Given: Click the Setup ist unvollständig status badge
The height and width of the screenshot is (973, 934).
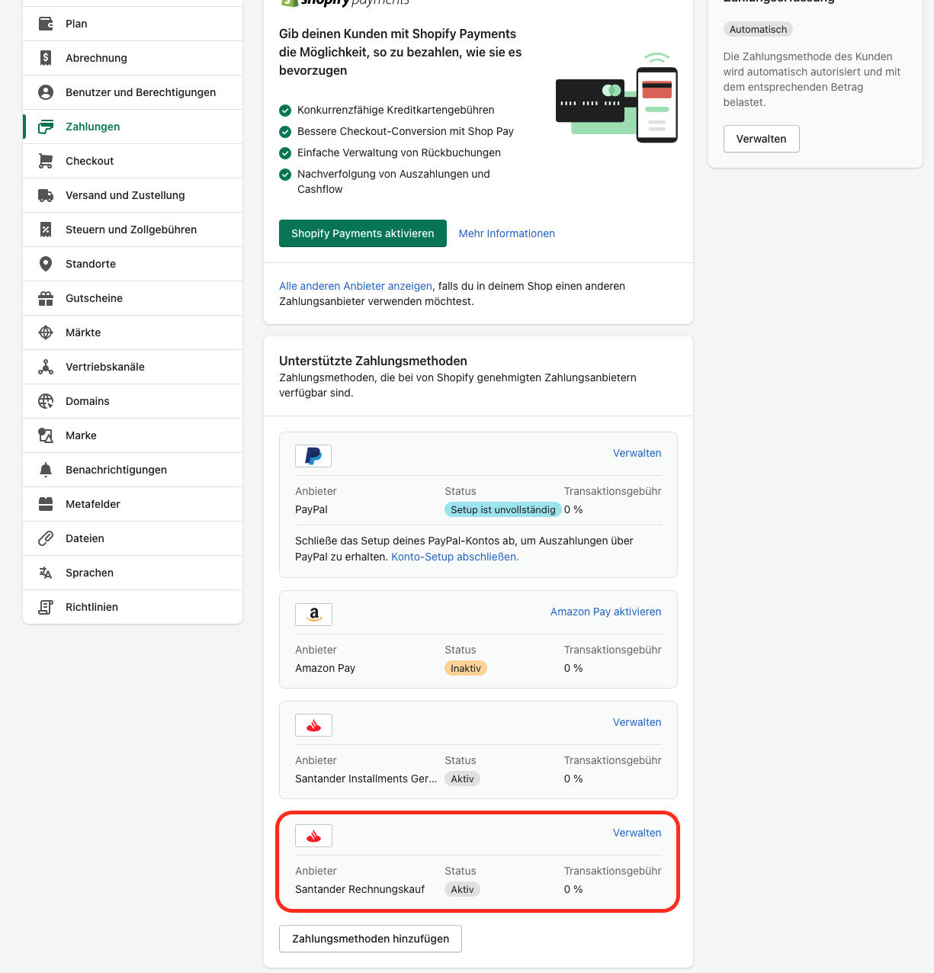Looking at the screenshot, I should (503, 509).
